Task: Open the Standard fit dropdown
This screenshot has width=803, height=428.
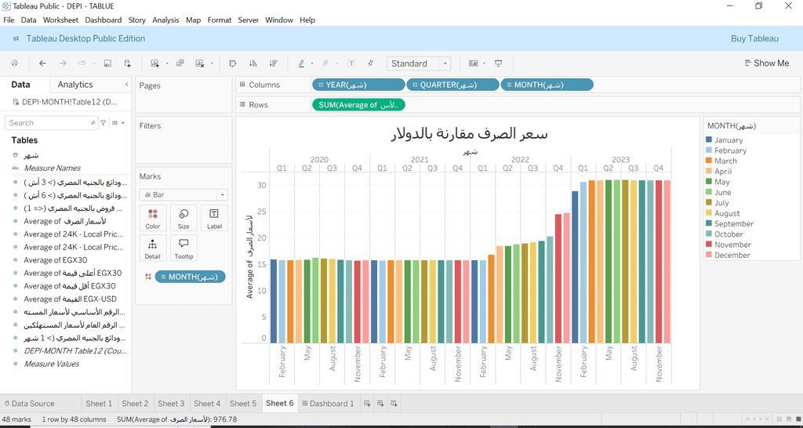Action: (x=419, y=63)
